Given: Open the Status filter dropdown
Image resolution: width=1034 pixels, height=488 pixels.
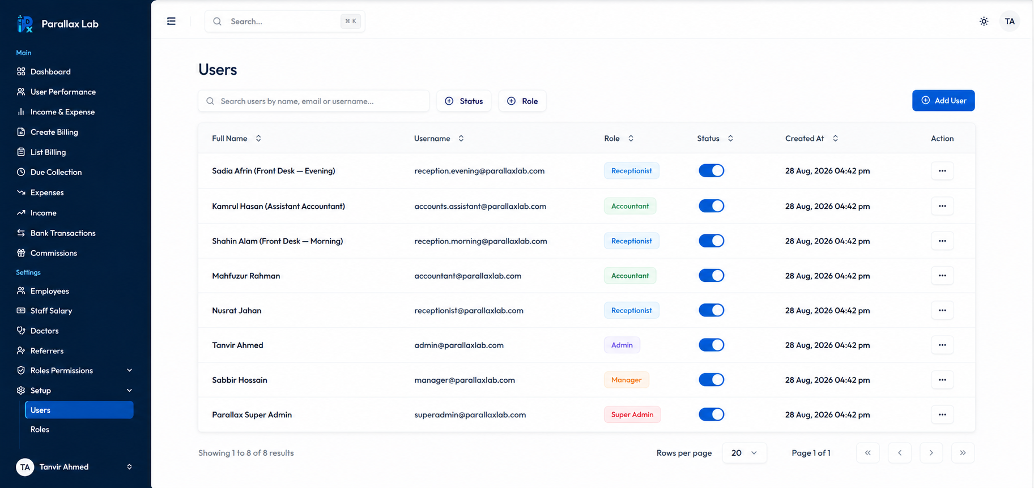Looking at the screenshot, I should tap(464, 101).
